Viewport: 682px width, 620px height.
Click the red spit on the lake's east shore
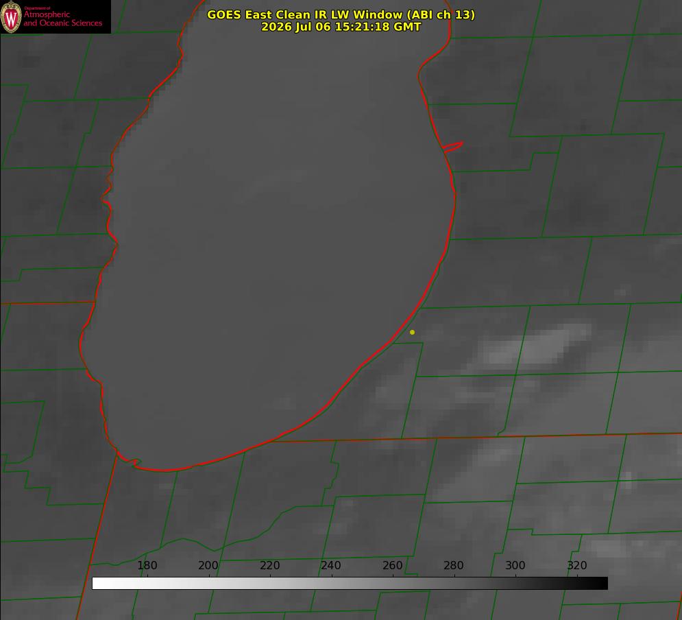(x=452, y=147)
